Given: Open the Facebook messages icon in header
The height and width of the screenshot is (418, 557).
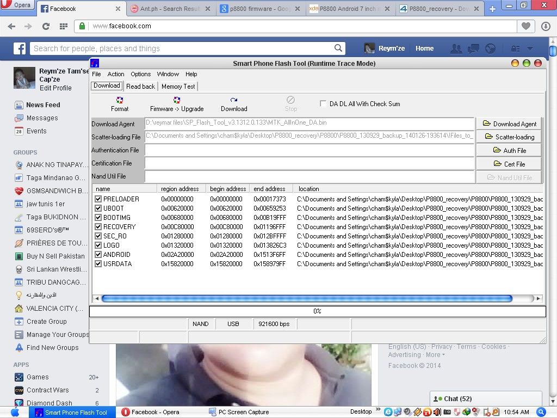Looking at the screenshot, I should 473,48.
